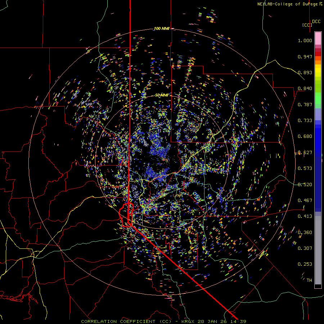Pick the red segment near 0.947
The height and width of the screenshot is (324, 324).
[318, 54]
